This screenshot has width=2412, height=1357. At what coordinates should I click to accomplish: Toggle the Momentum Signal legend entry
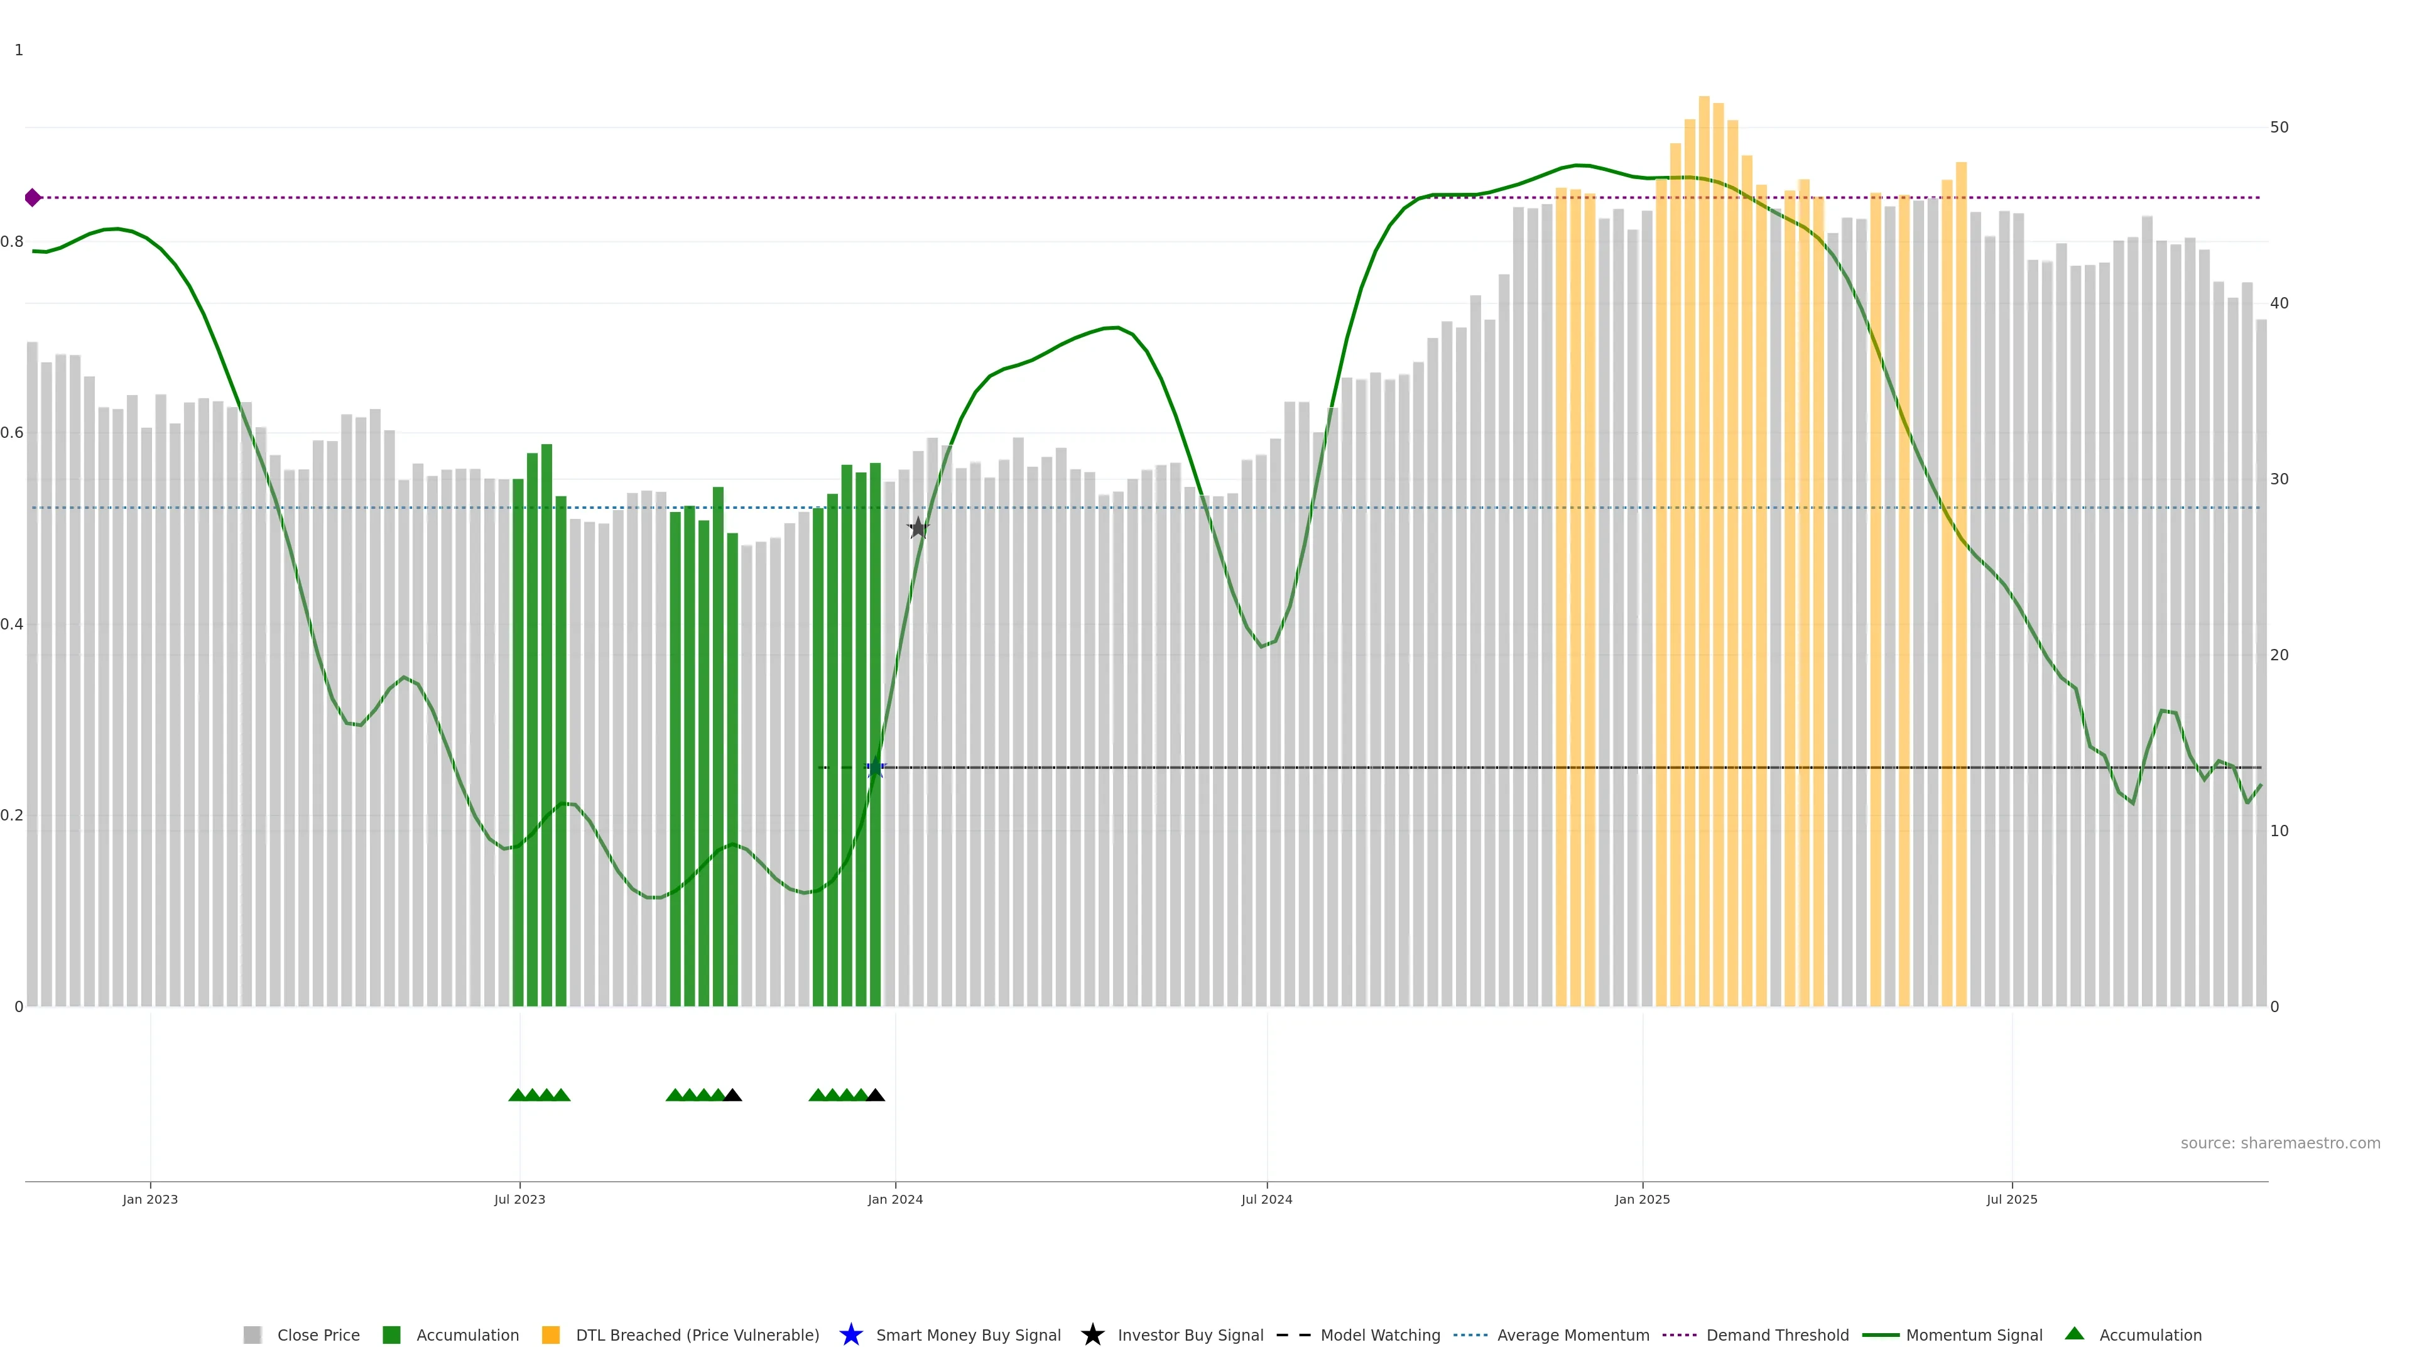(1973, 1336)
